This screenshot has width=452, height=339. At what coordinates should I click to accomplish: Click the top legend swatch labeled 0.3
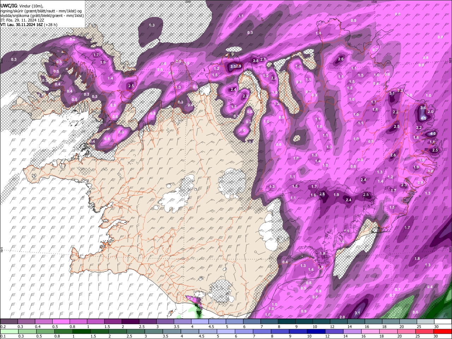(x=26, y=321)
